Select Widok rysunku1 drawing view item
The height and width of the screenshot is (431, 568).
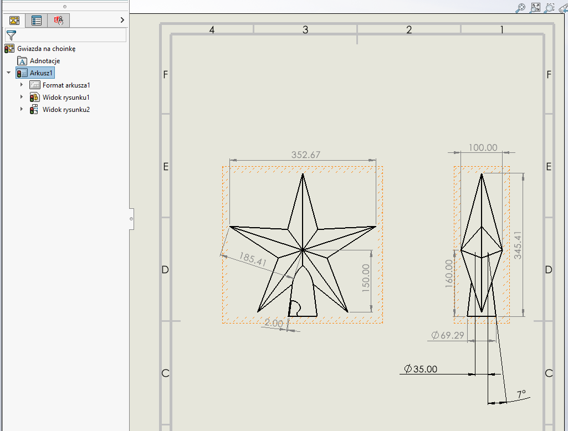click(66, 98)
